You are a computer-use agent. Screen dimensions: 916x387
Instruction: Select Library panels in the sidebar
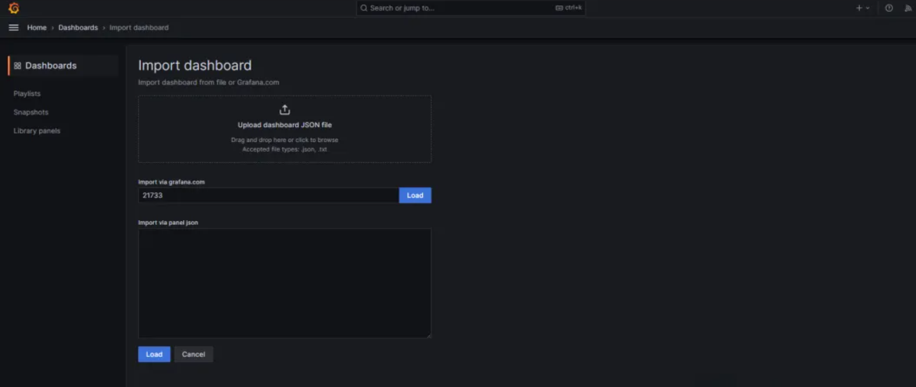tap(37, 131)
